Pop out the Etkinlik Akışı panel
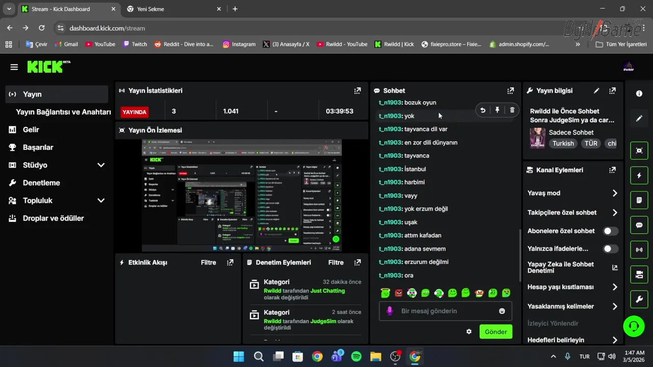The image size is (653, 367). (230, 263)
